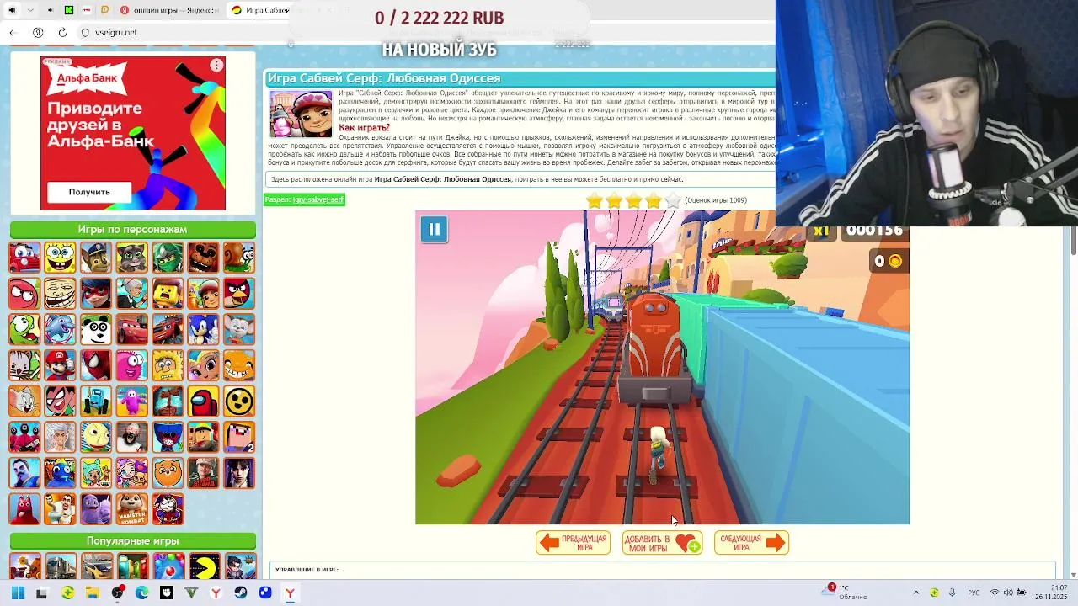
Task: Open the Hamster Kombat icon
Action: [x=131, y=508]
